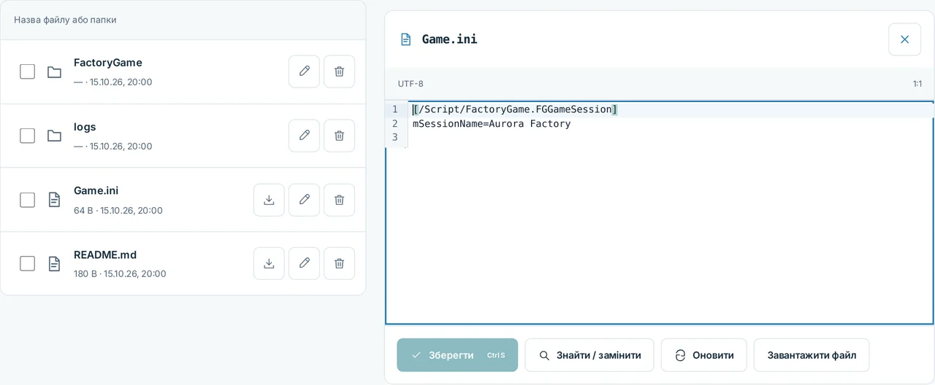The image size is (935, 385).
Task: Click the pencil icon for logs folder
Action: (x=304, y=136)
